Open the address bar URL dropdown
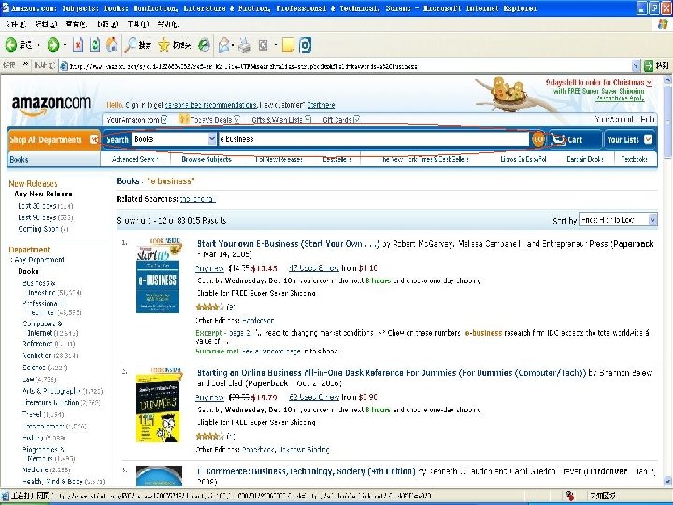Viewport: 673px width, 505px height. [637, 65]
